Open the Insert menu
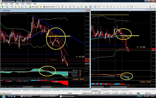The height and width of the screenshot is (98, 156). point(11,4)
